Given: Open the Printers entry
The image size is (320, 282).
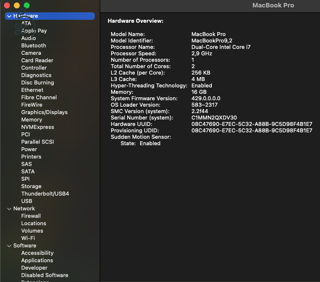Looking at the screenshot, I should (31, 157).
